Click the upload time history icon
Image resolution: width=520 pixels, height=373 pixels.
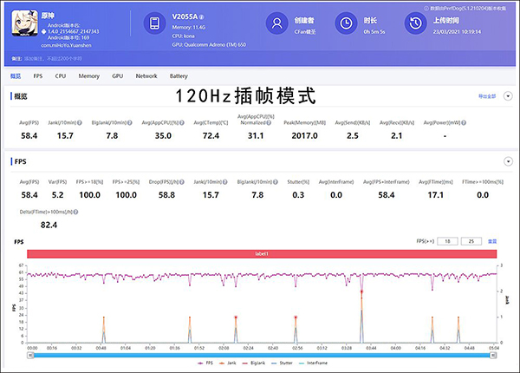click(415, 23)
